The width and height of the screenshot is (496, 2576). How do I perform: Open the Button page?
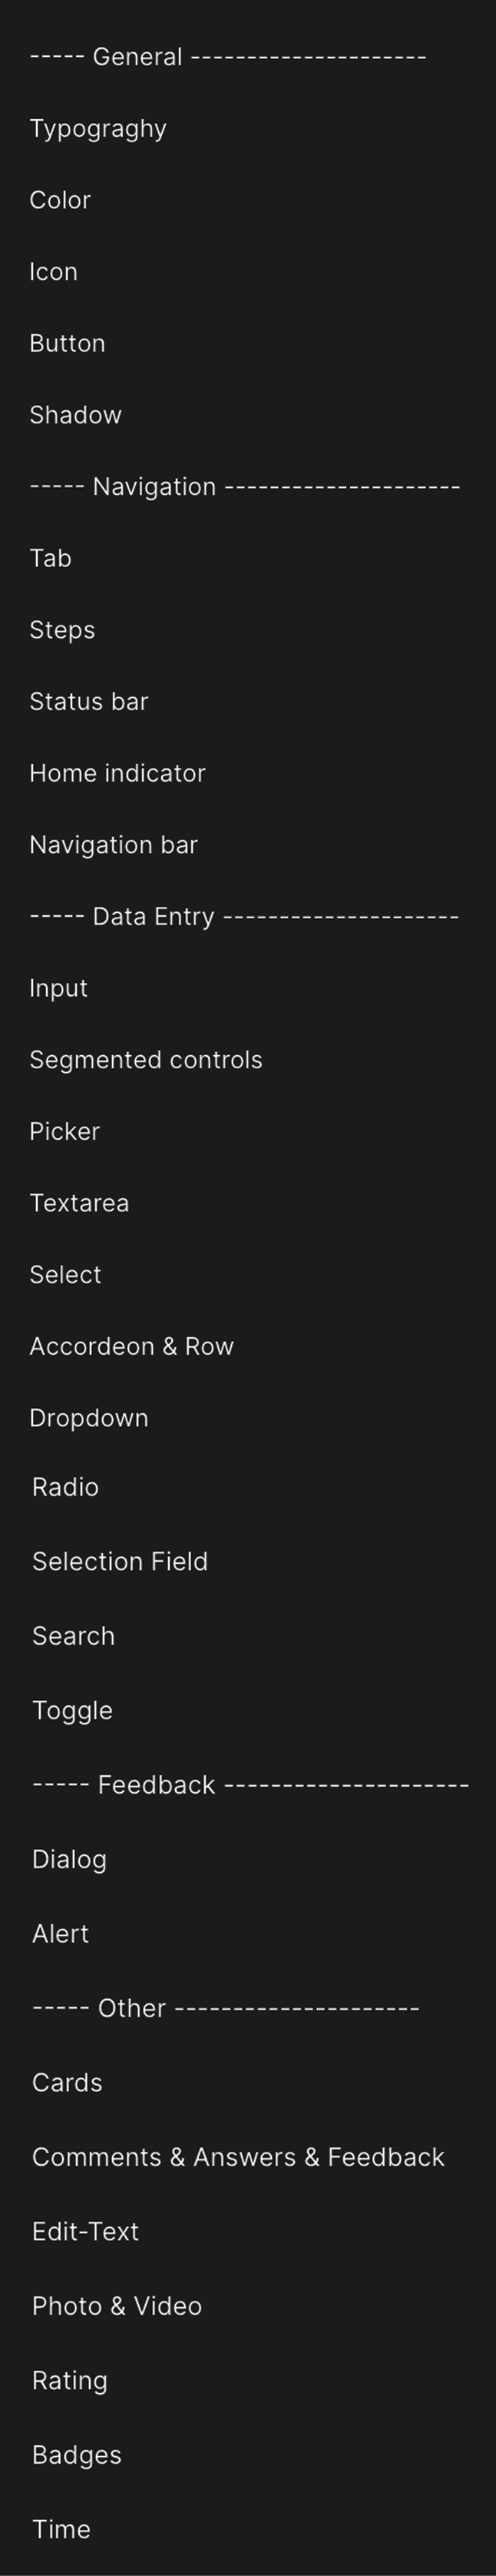click(x=67, y=343)
